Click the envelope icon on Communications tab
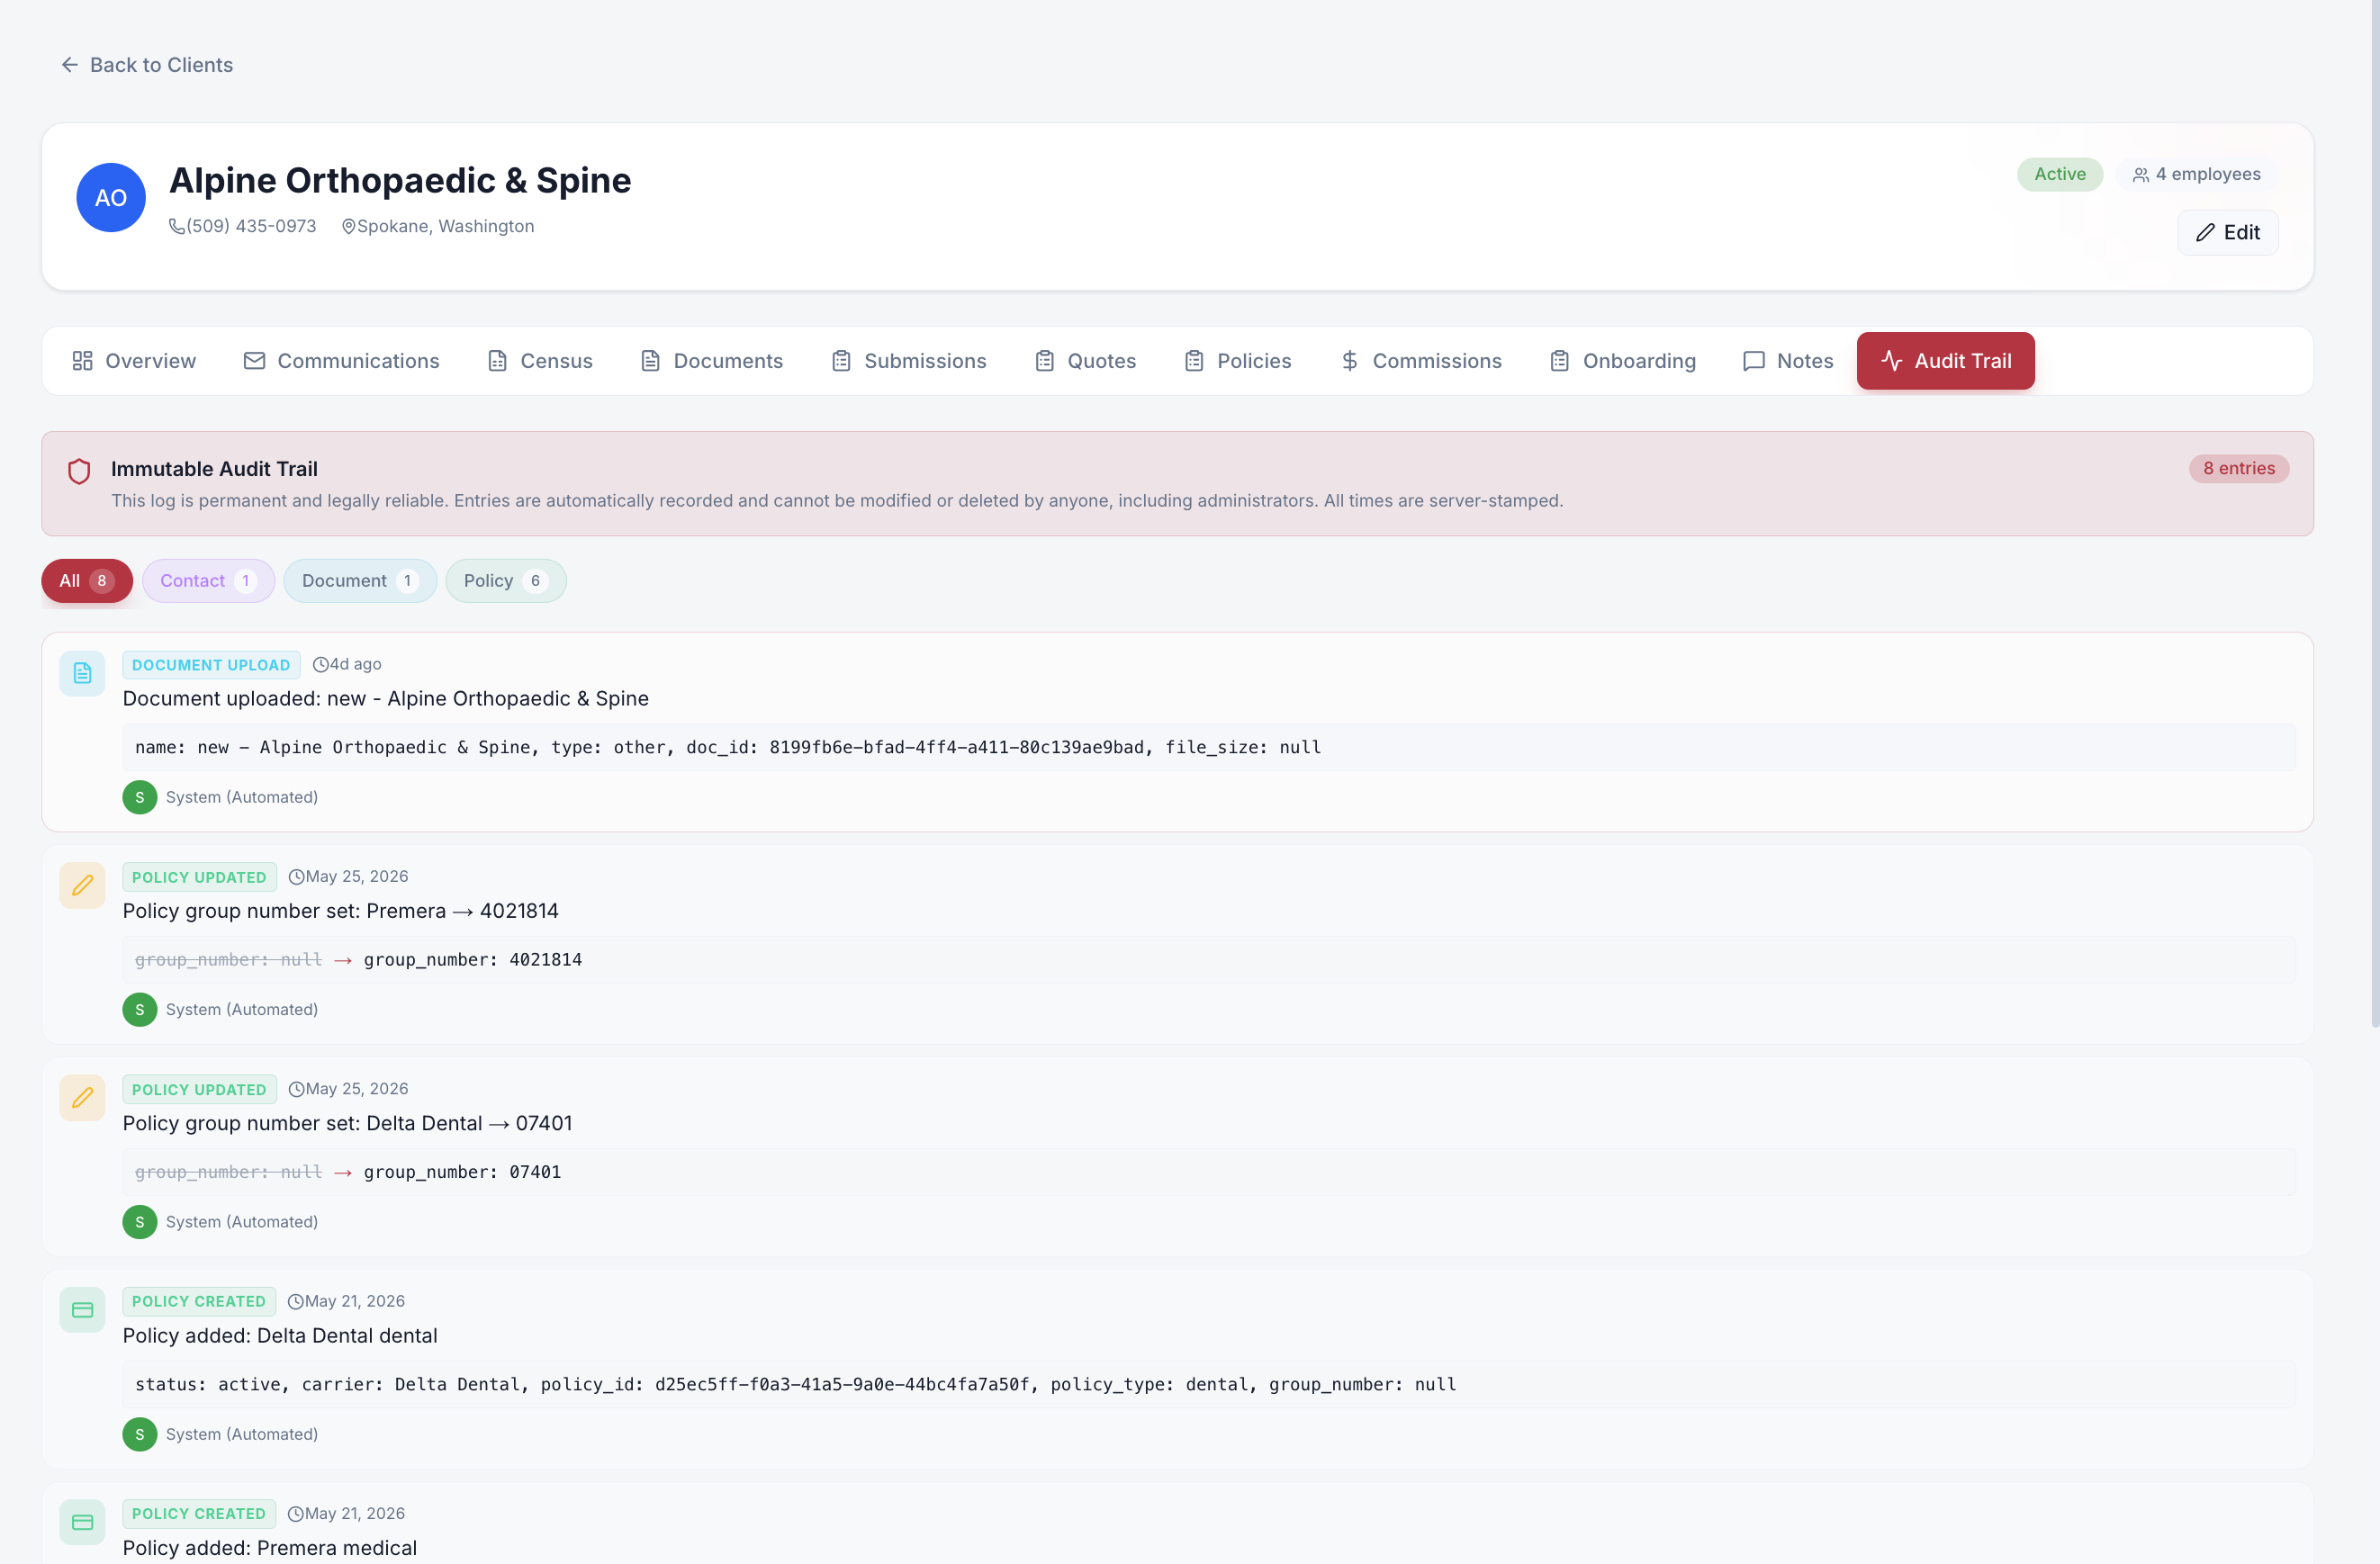2380x1564 pixels. coord(254,361)
